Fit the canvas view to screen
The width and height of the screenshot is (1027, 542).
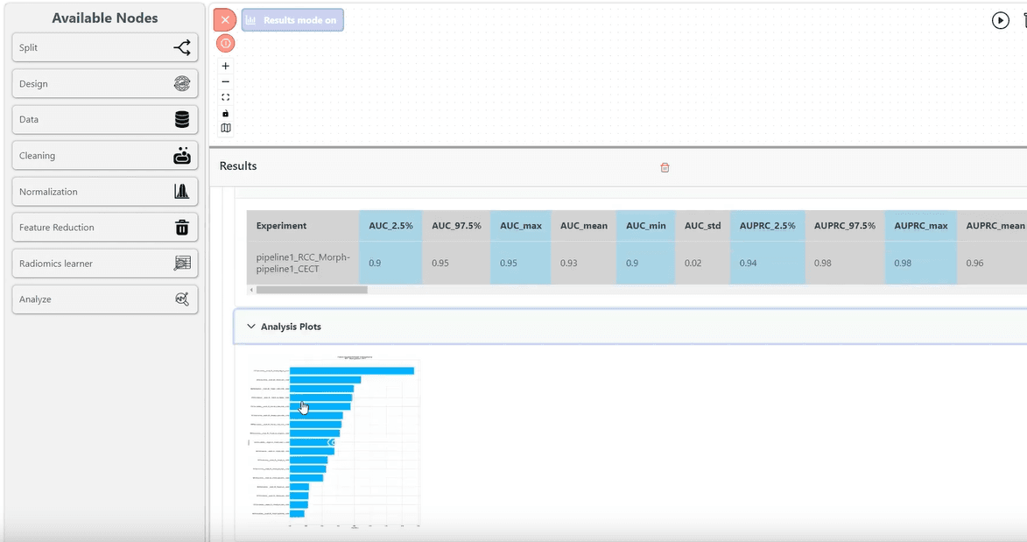tap(226, 97)
